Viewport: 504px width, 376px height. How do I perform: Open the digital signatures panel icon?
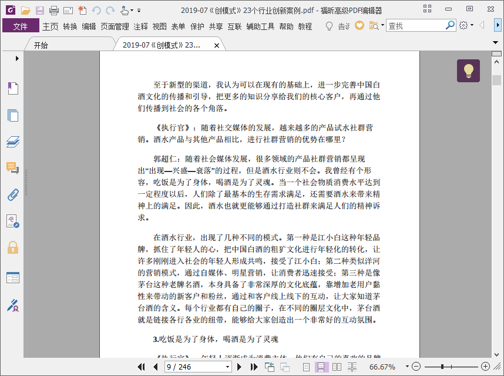click(x=13, y=221)
